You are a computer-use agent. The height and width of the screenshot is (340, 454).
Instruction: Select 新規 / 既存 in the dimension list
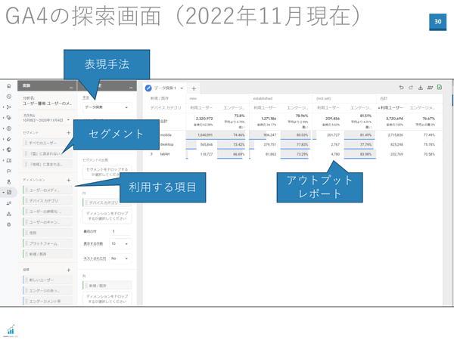47,254
